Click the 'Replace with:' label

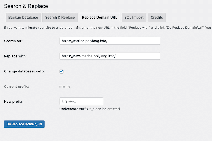tap(15, 56)
